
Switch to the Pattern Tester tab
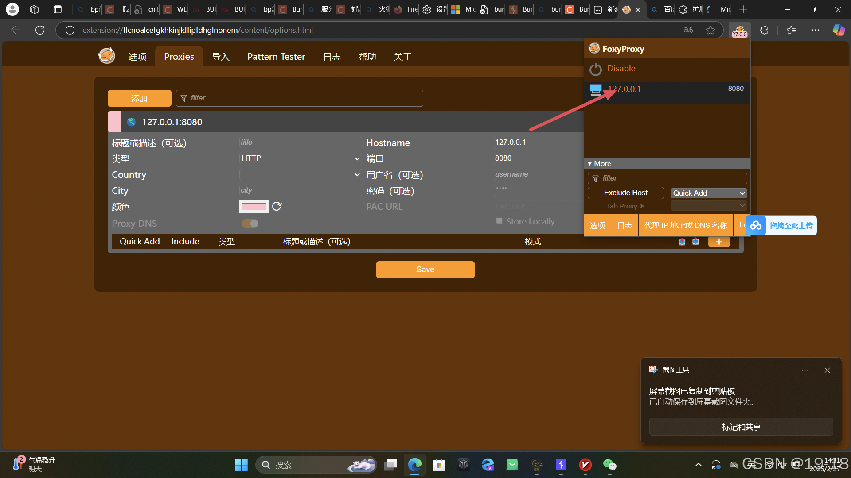[276, 57]
